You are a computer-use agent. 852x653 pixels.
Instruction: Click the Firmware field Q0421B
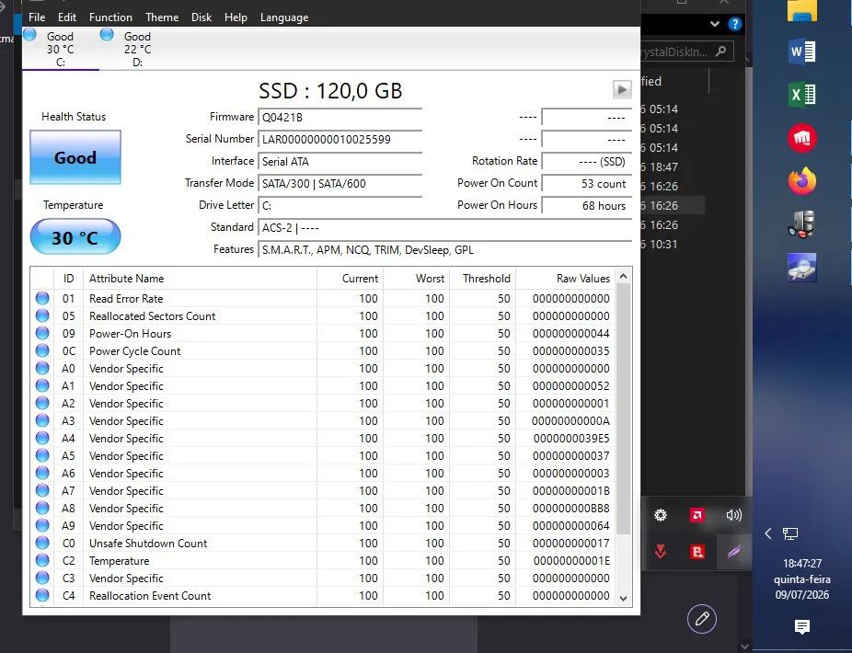[x=340, y=118]
